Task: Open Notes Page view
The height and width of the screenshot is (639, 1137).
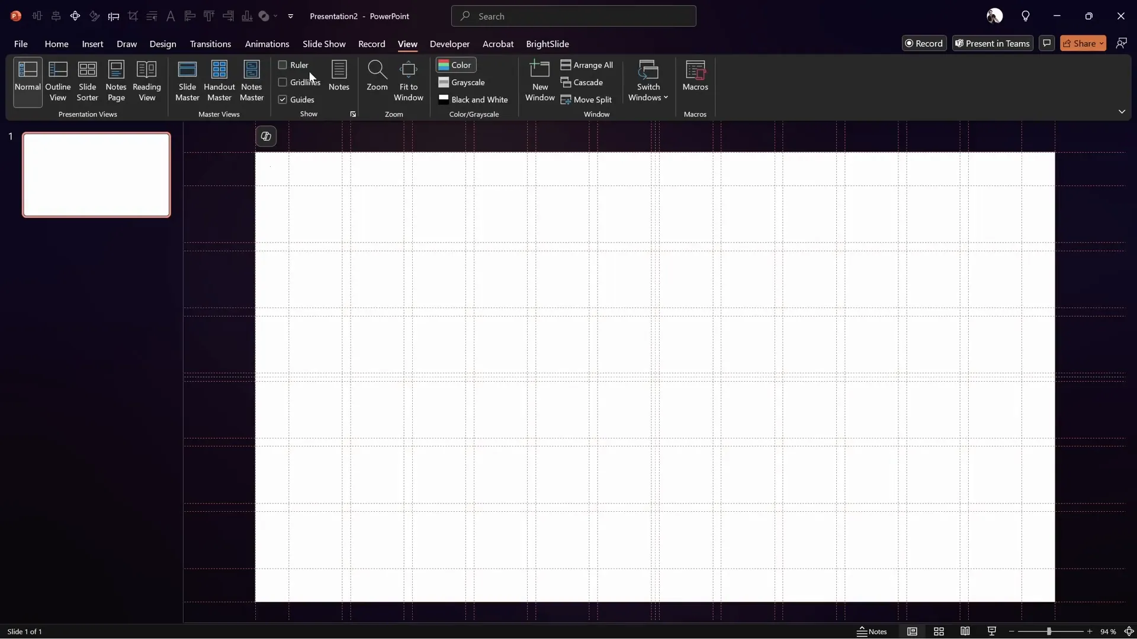Action: click(x=116, y=80)
